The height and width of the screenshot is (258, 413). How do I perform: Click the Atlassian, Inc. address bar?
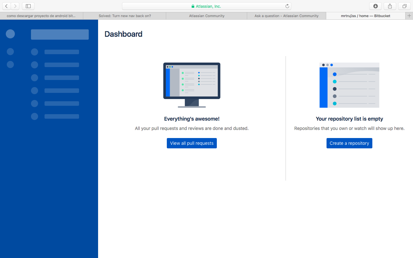coord(206,6)
